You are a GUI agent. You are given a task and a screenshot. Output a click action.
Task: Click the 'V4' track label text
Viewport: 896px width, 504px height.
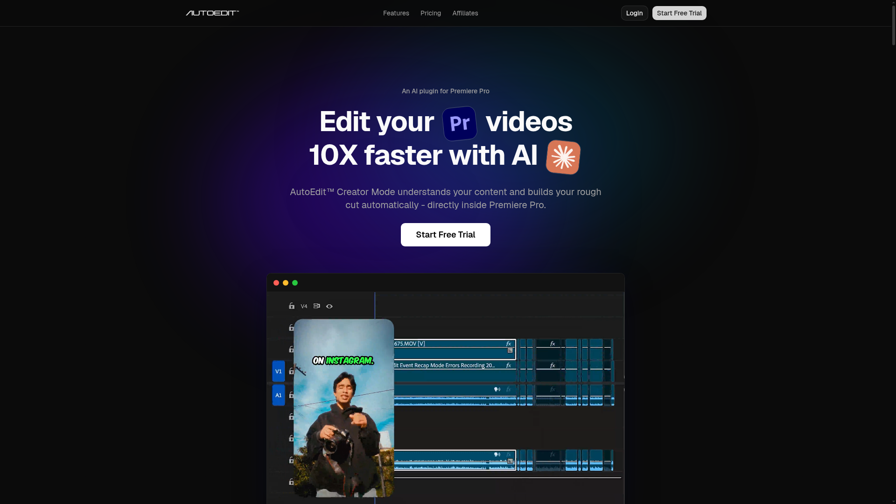304,307
